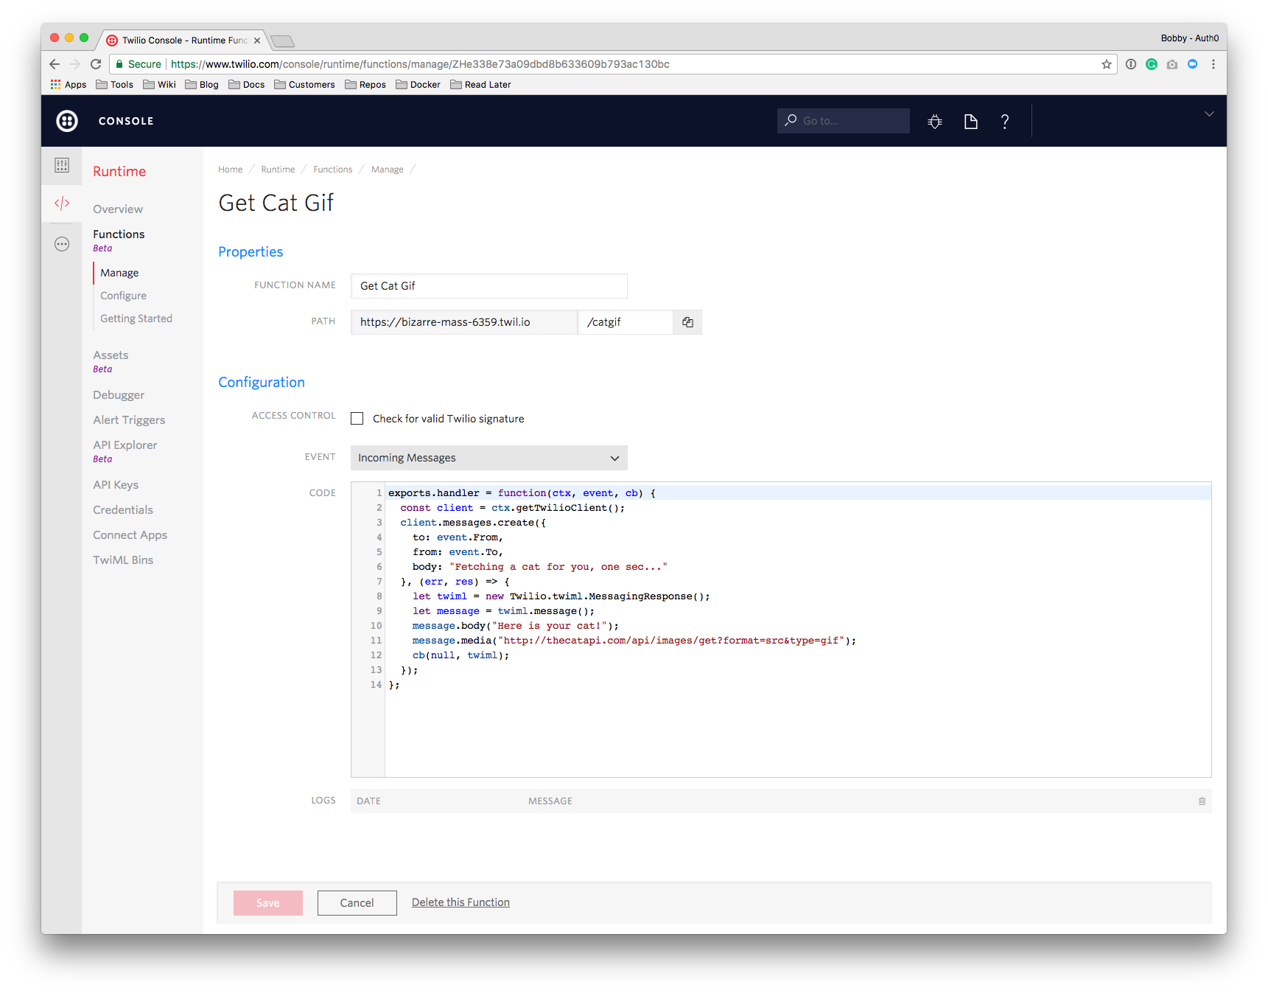Open Configure under Functions
The height and width of the screenshot is (993, 1268).
pos(123,296)
